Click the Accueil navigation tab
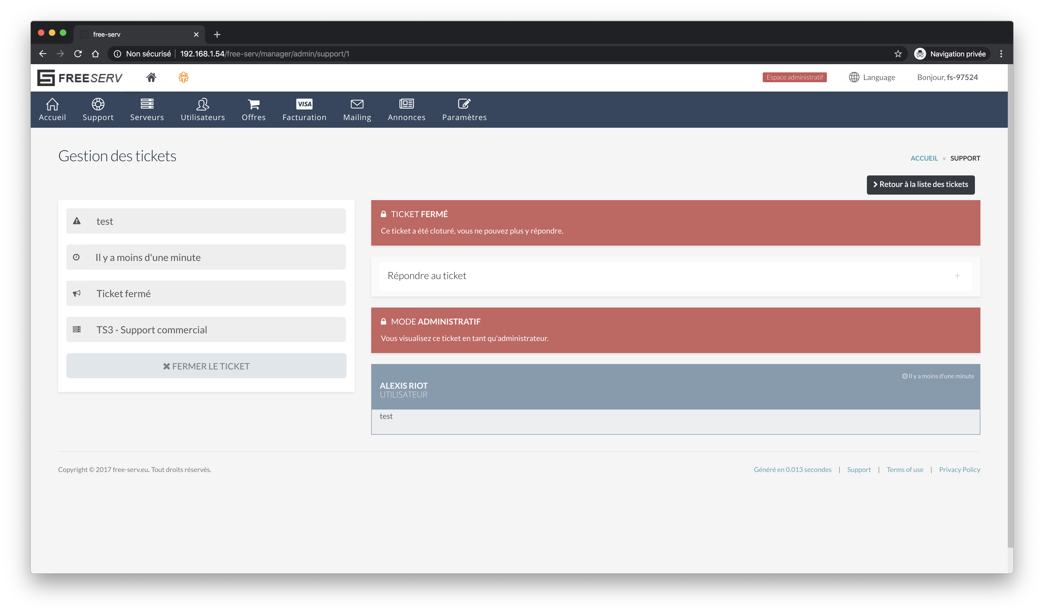 click(52, 109)
